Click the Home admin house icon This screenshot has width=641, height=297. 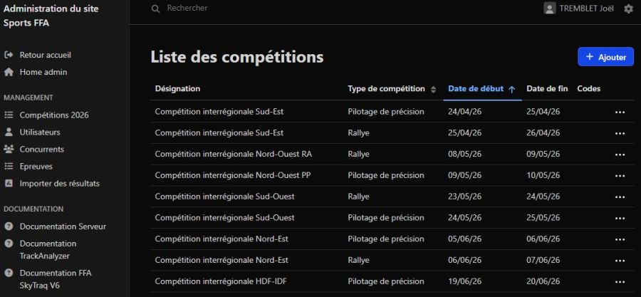9,72
